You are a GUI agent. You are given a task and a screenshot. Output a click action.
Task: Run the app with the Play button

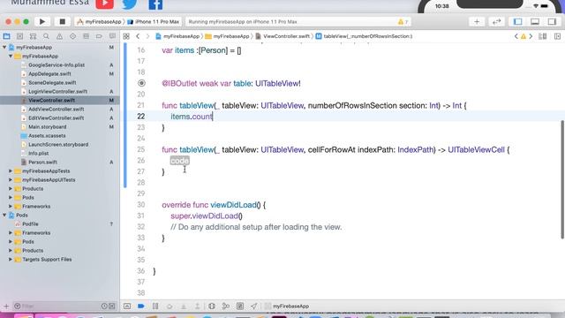(42, 21)
